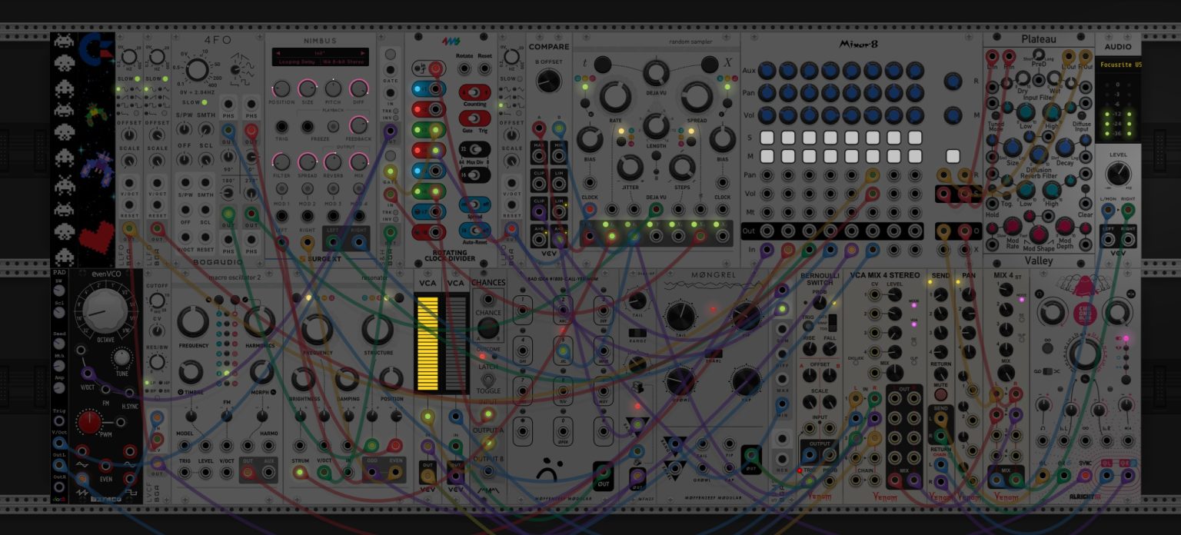Flip the Gate/Trig switch on Clock Divider
Screen dimensions: 1181x535
click(474, 118)
